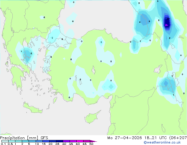Click the Mo weekday text

pyautogui.click(x=110, y=138)
